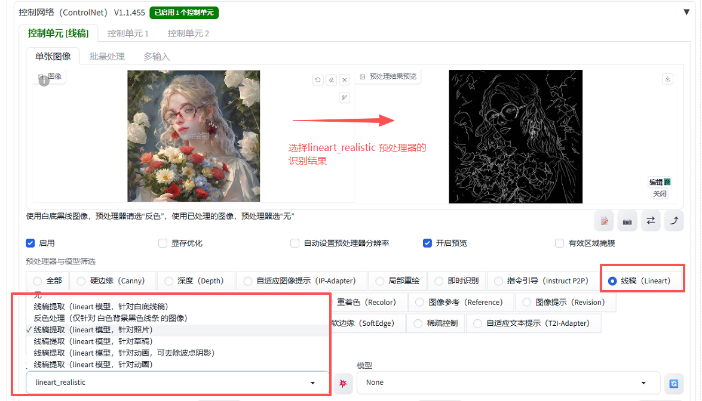Toggle the 启用 checkbox

pos(30,243)
